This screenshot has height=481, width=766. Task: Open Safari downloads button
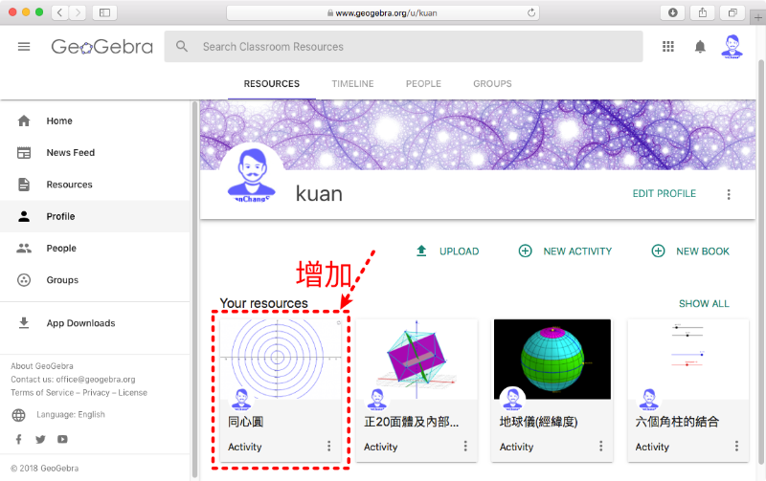[x=673, y=12]
